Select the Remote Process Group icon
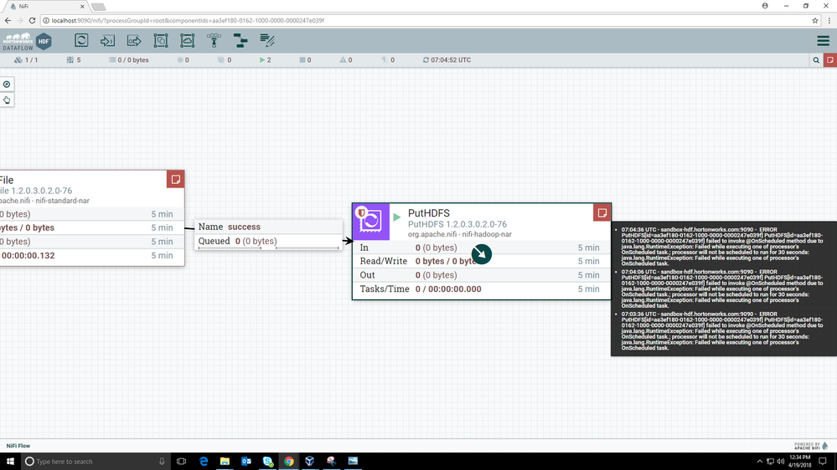This screenshot has width=837, height=470. coord(188,40)
